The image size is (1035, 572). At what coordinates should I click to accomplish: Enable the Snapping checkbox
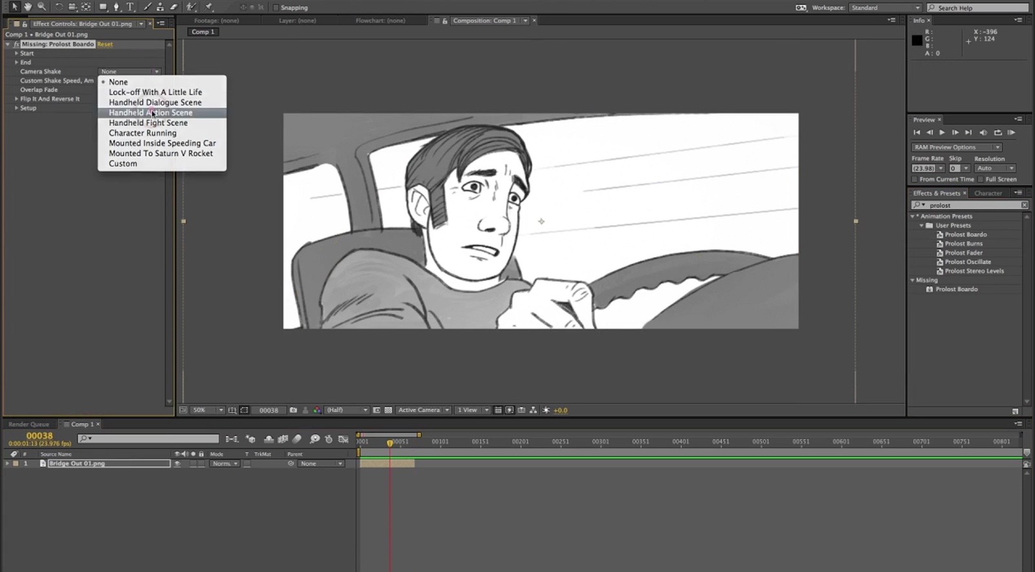[276, 8]
